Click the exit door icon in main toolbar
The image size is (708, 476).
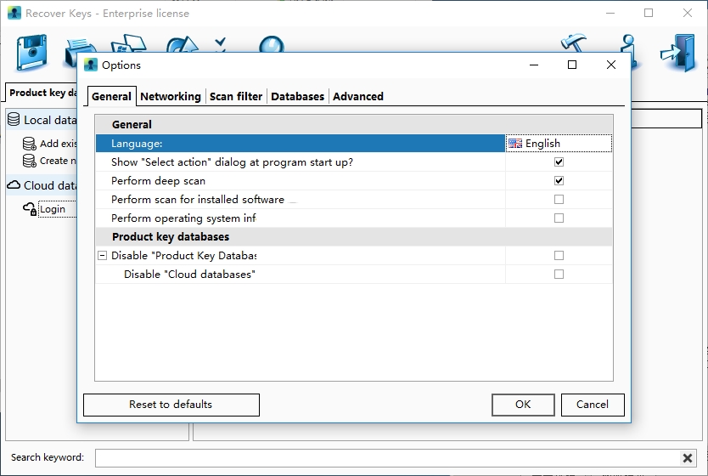coord(678,53)
